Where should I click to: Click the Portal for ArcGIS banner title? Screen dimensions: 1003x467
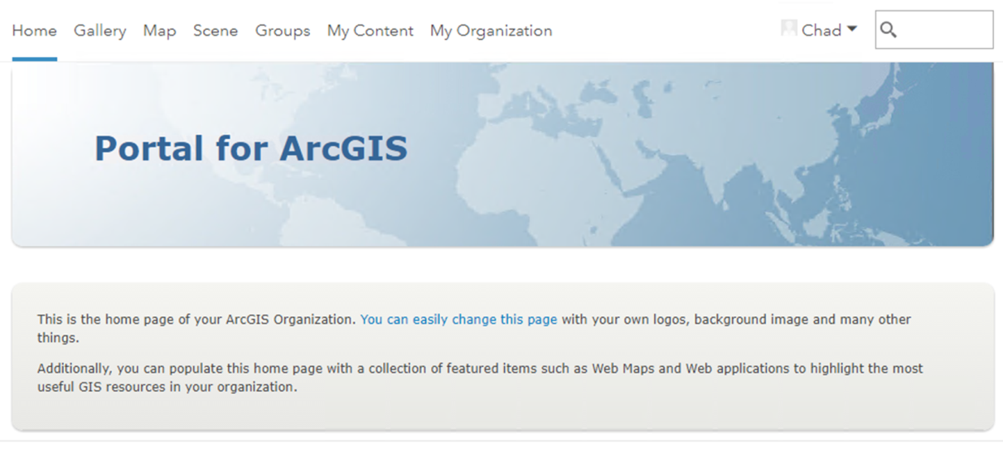click(251, 148)
